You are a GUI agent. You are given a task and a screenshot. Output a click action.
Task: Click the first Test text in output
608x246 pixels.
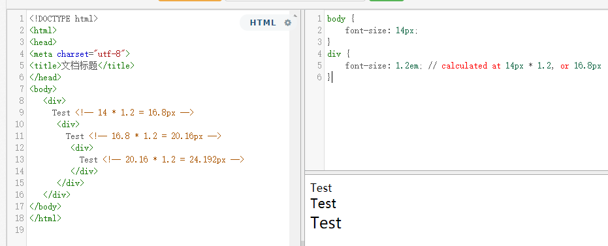click(321, 188)
